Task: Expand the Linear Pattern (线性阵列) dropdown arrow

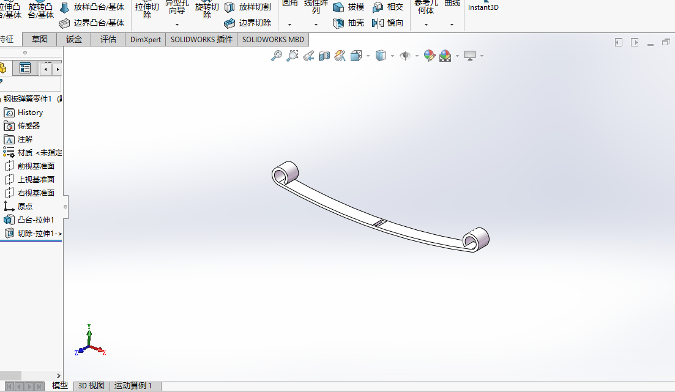Action: pyautogui.click(x=316, y=25)
